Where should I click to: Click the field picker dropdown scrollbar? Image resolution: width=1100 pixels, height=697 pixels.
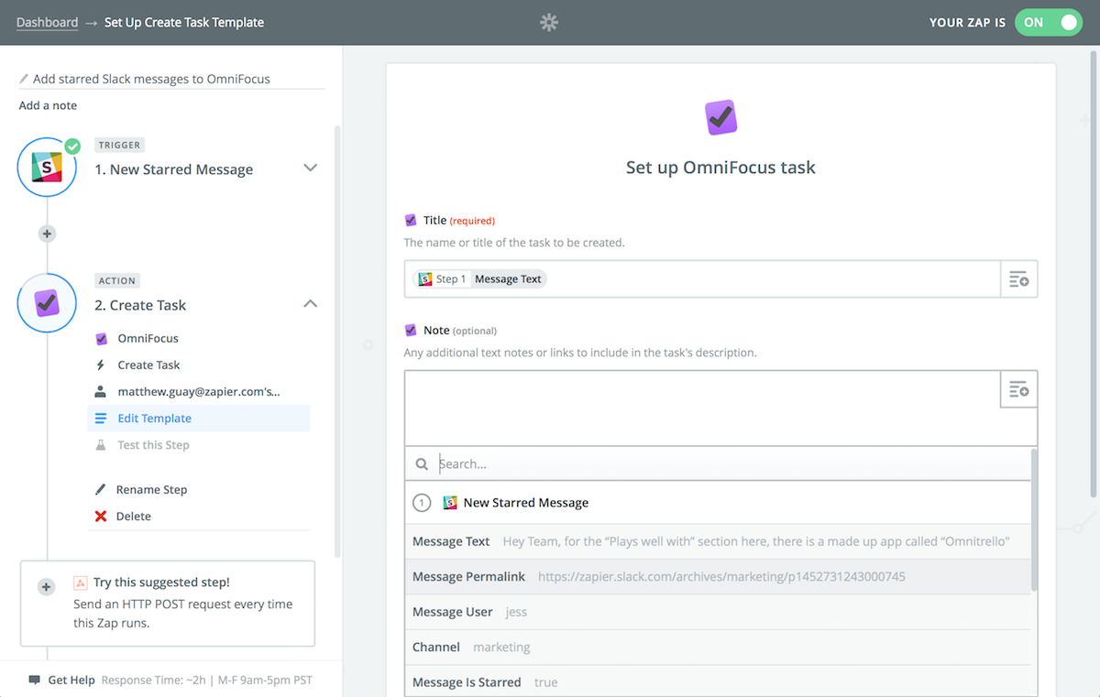tap(1034, 518)
